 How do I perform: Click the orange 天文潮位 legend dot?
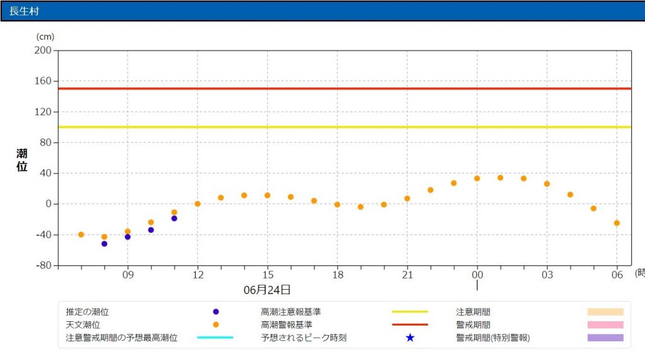[215, 324]
